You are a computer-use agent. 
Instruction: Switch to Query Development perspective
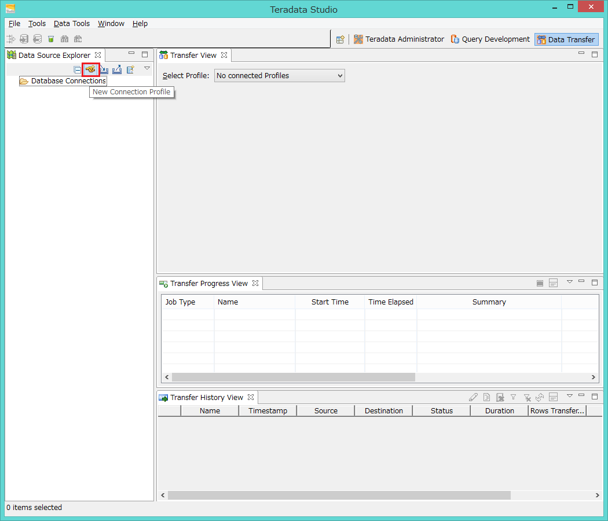pos(490,39)
